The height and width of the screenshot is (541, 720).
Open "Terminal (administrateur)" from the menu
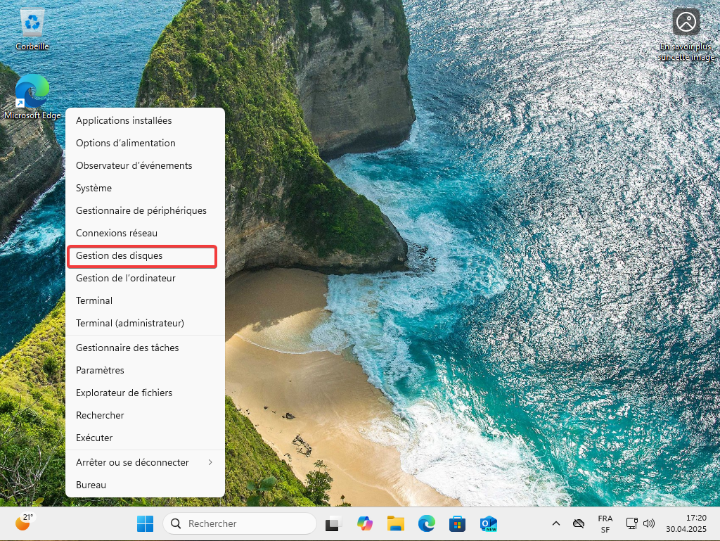point(130,323)
